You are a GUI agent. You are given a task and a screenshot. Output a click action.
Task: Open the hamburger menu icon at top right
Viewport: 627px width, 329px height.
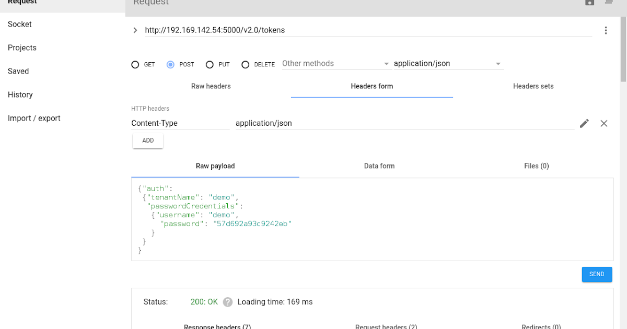click(609, 3)
